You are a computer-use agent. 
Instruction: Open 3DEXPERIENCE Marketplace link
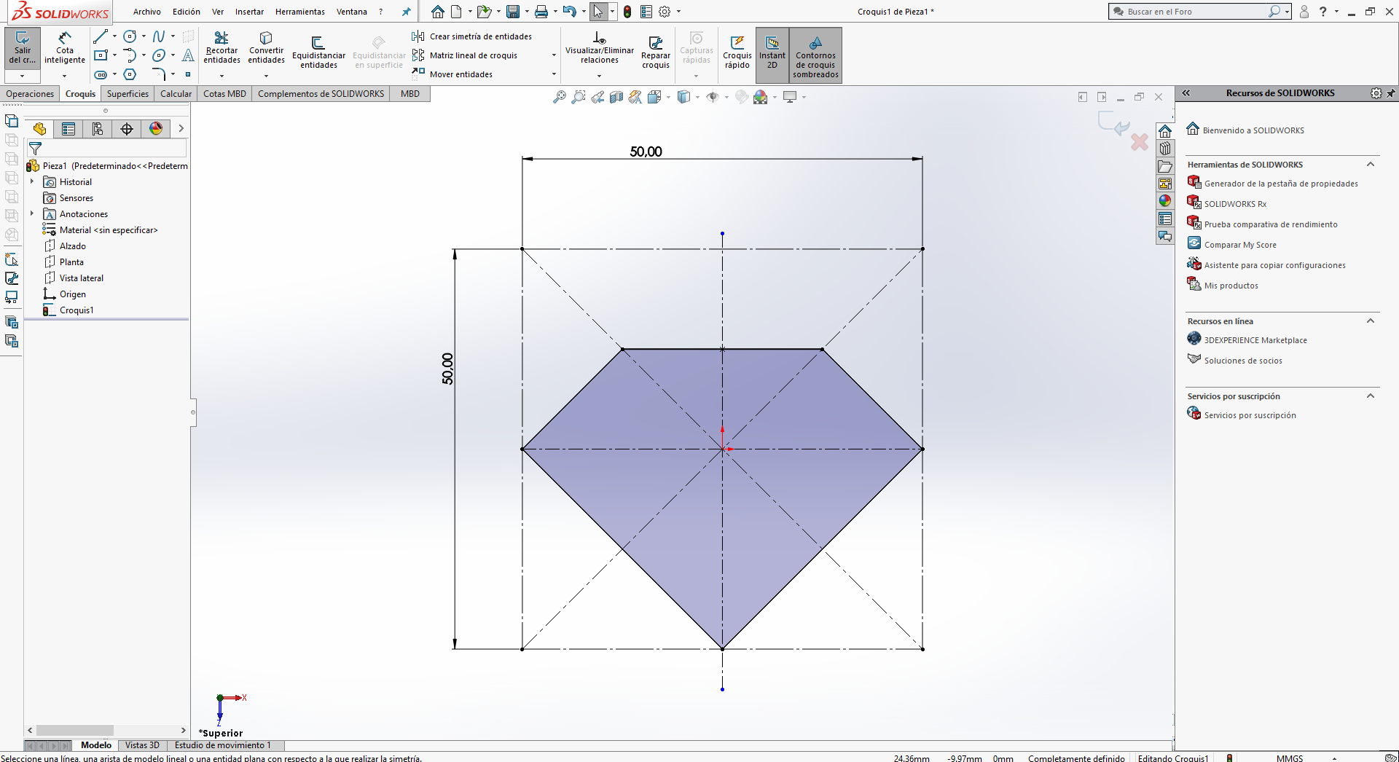[1255, 340]
